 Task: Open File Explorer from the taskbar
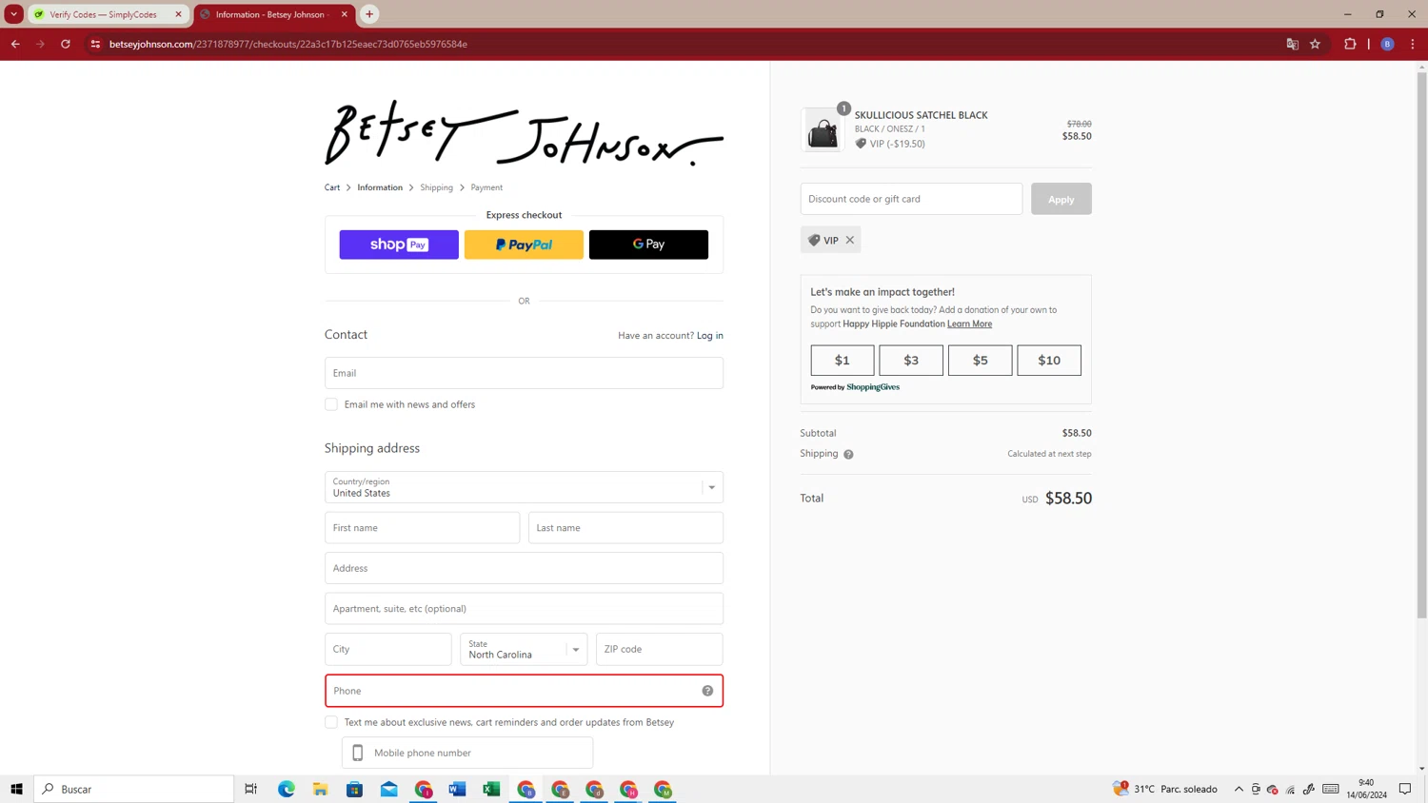coord(321,789)
